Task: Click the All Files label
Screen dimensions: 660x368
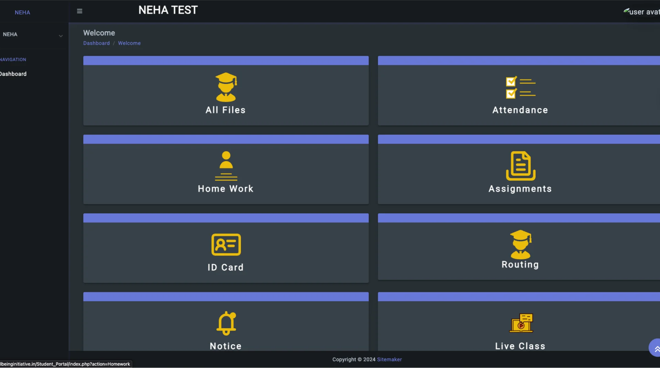Action: point(225,110)
